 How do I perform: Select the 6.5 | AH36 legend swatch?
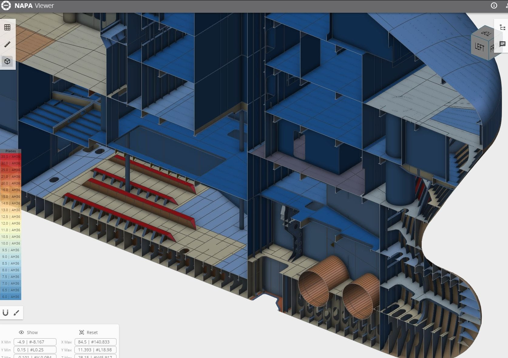point(11,290)
